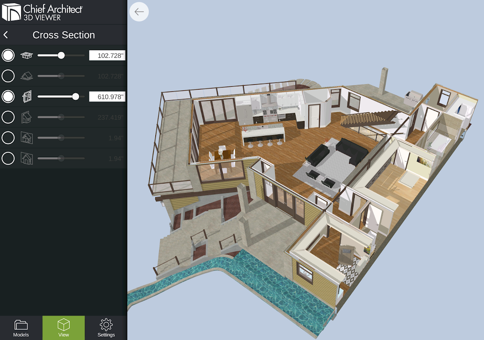Click the 102.728" slider handle in first row

pos(61,56)
